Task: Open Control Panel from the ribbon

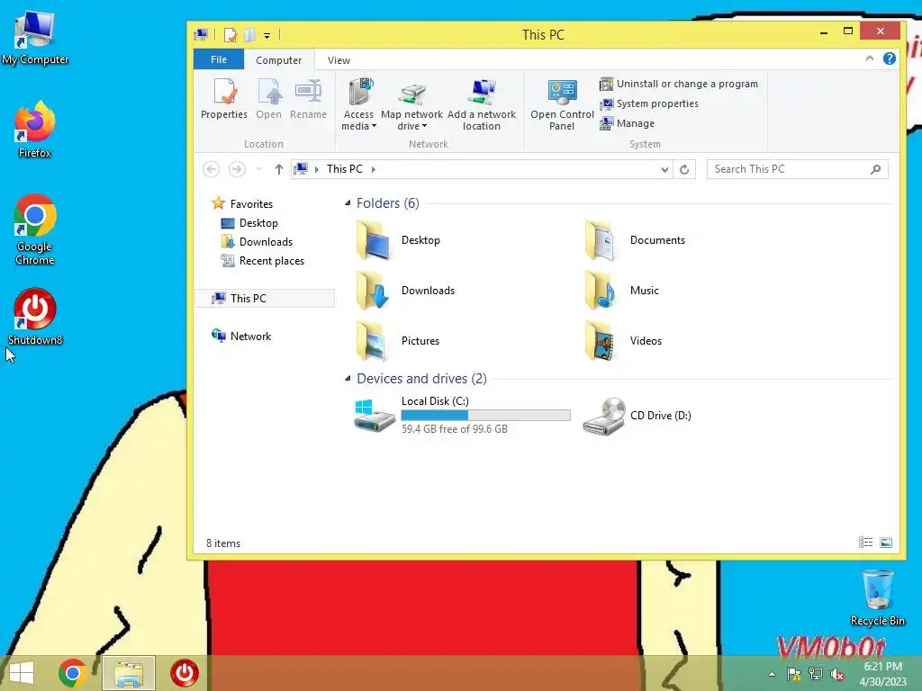Action: [562, 104]
